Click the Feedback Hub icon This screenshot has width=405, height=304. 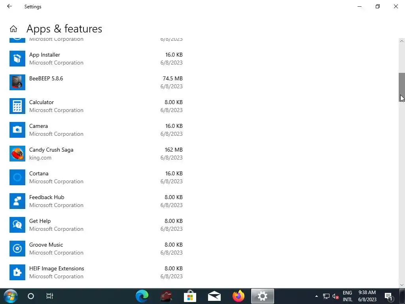coord(17,201)
